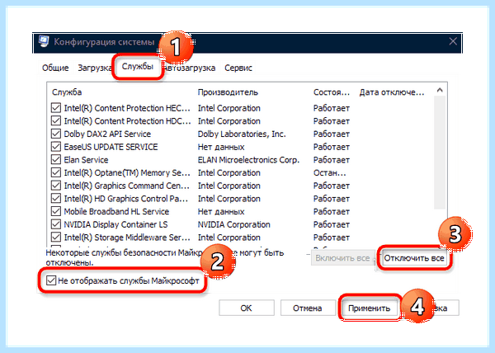The image size is (495, 353).
Task: Sort by the Производитель column header
Action: click(x=228, y=92)
